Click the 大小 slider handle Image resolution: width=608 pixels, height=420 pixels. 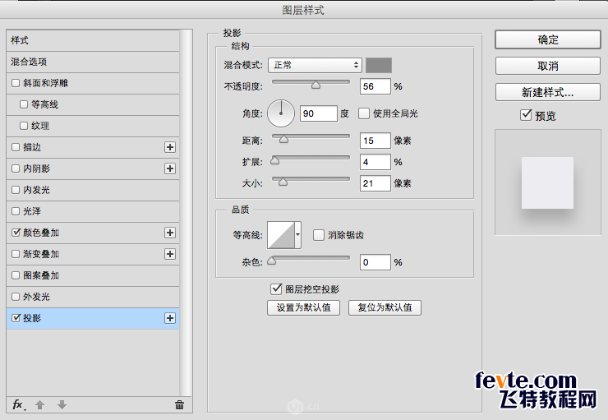point(283,182)
